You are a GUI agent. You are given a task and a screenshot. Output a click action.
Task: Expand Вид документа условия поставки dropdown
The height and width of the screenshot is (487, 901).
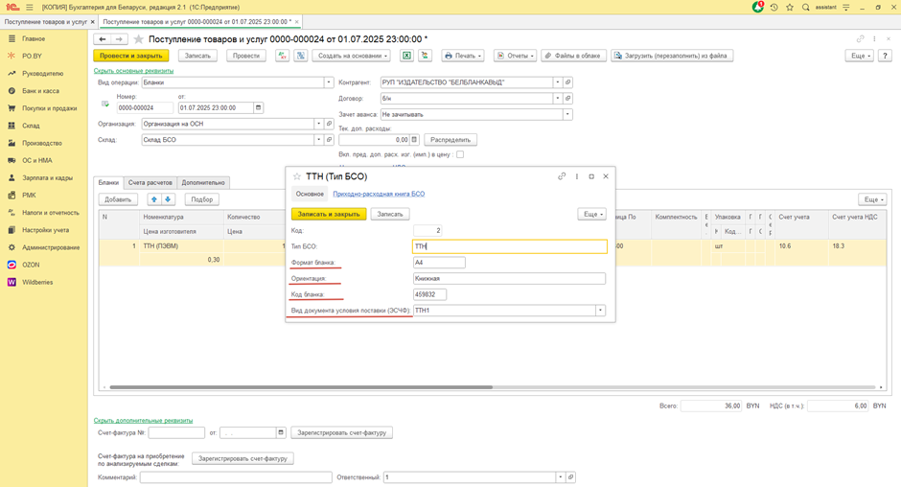tap(600, 311)
